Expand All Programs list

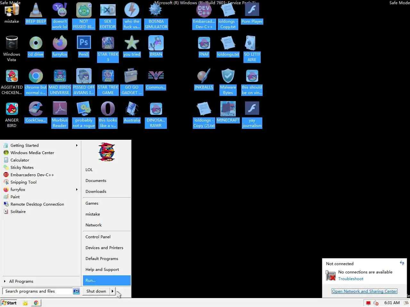[41, 281]
